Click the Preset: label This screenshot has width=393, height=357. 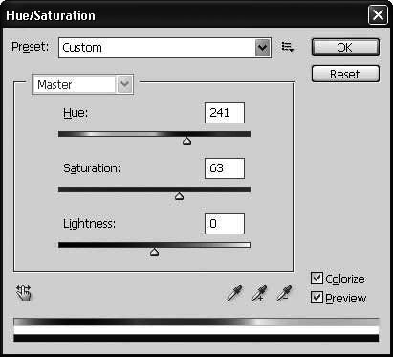30,47
